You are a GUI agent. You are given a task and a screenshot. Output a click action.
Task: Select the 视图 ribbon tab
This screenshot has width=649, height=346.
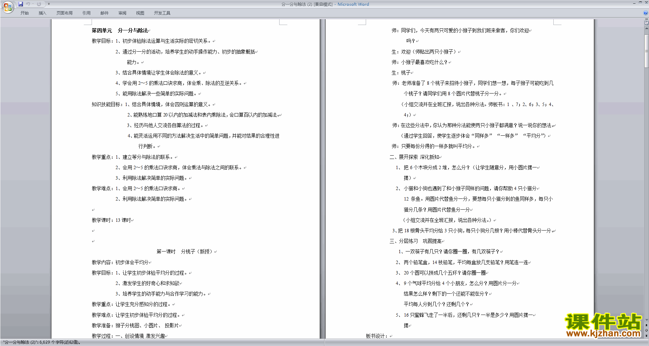coord(140,13)
